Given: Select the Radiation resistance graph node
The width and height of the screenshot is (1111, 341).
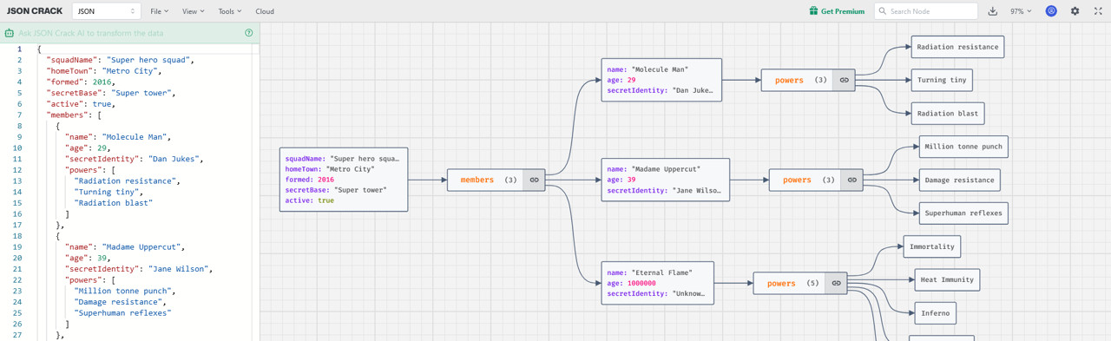Looking at the screenshot, I should click(957, 47).
